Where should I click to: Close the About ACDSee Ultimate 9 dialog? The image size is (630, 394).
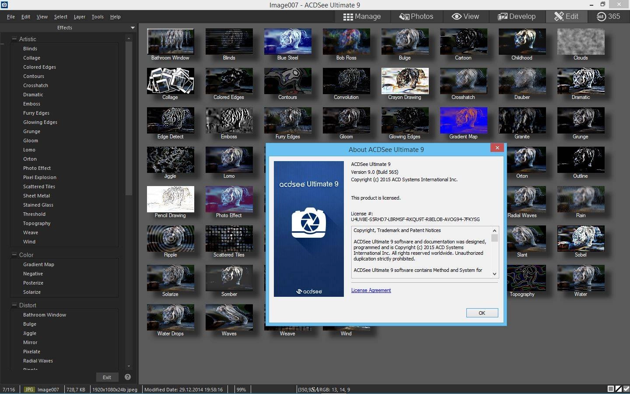(497, 148)
